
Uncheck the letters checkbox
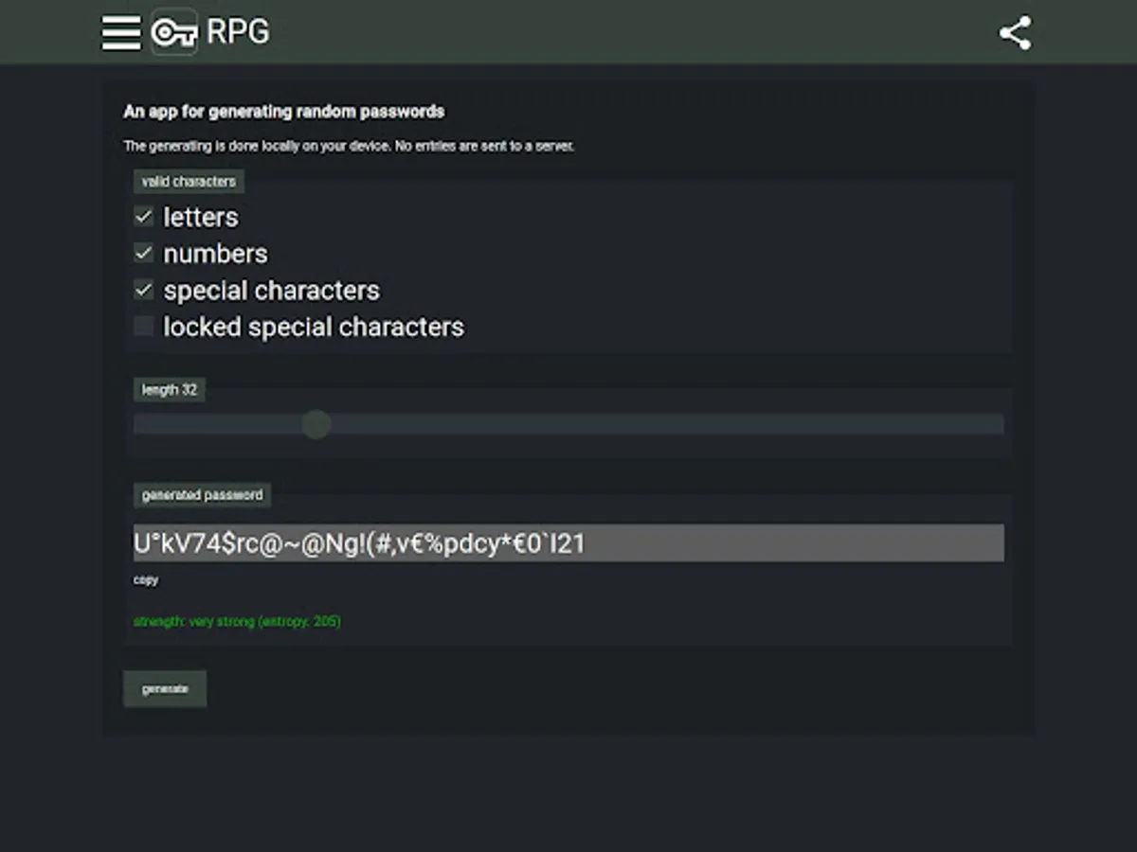coord(144,217)
